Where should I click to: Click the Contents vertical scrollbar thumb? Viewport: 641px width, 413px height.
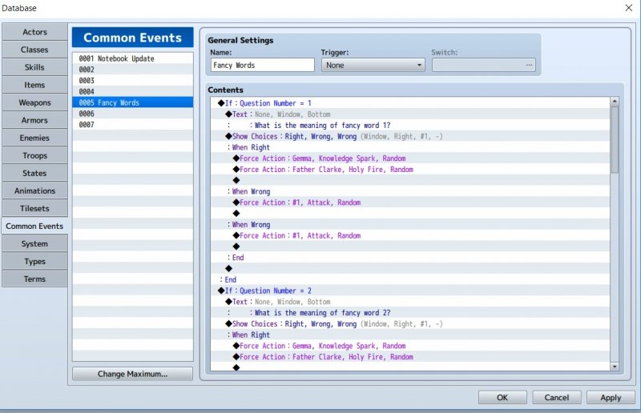click(x=615, y=140)
